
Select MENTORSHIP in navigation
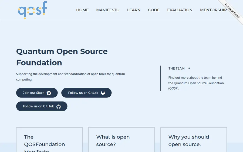click(x=213, y=10)
